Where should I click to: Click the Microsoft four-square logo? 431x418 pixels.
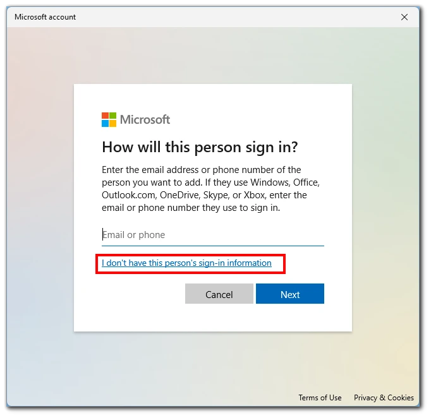109,120
